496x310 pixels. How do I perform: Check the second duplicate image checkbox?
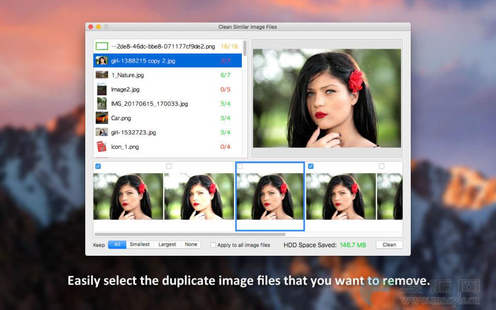pos(169,166)
